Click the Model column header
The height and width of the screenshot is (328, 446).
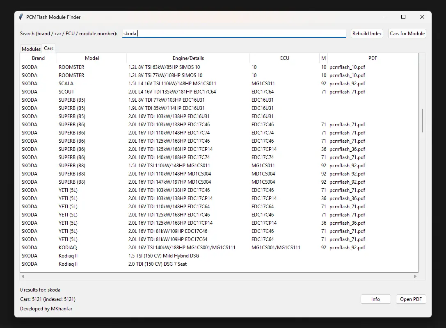click(x=92, y=58)
